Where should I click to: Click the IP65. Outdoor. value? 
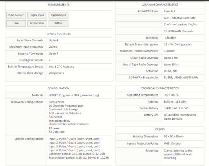coord(173,144)
